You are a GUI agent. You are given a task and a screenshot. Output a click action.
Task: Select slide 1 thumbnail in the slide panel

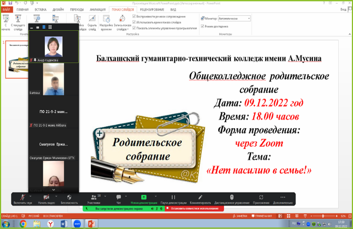(17, 60)
